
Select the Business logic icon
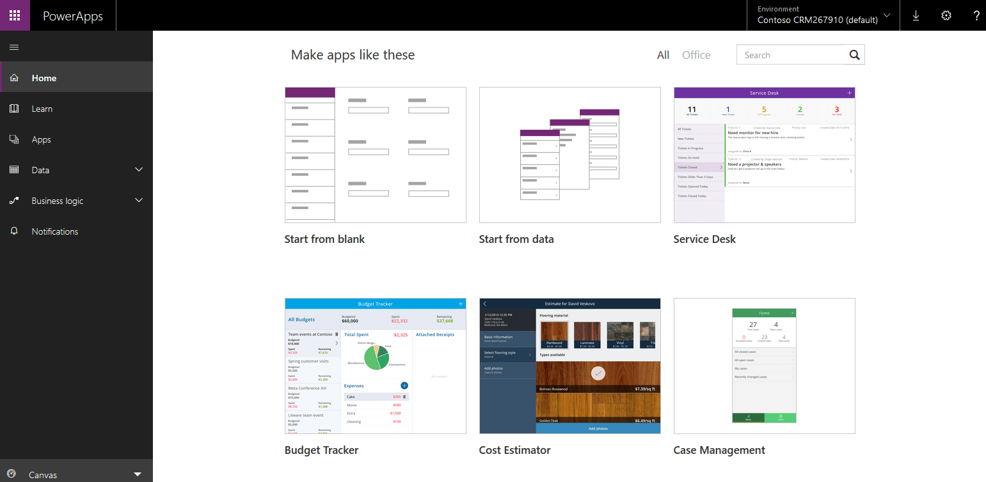pyautogui.click(x=14, y=200)
